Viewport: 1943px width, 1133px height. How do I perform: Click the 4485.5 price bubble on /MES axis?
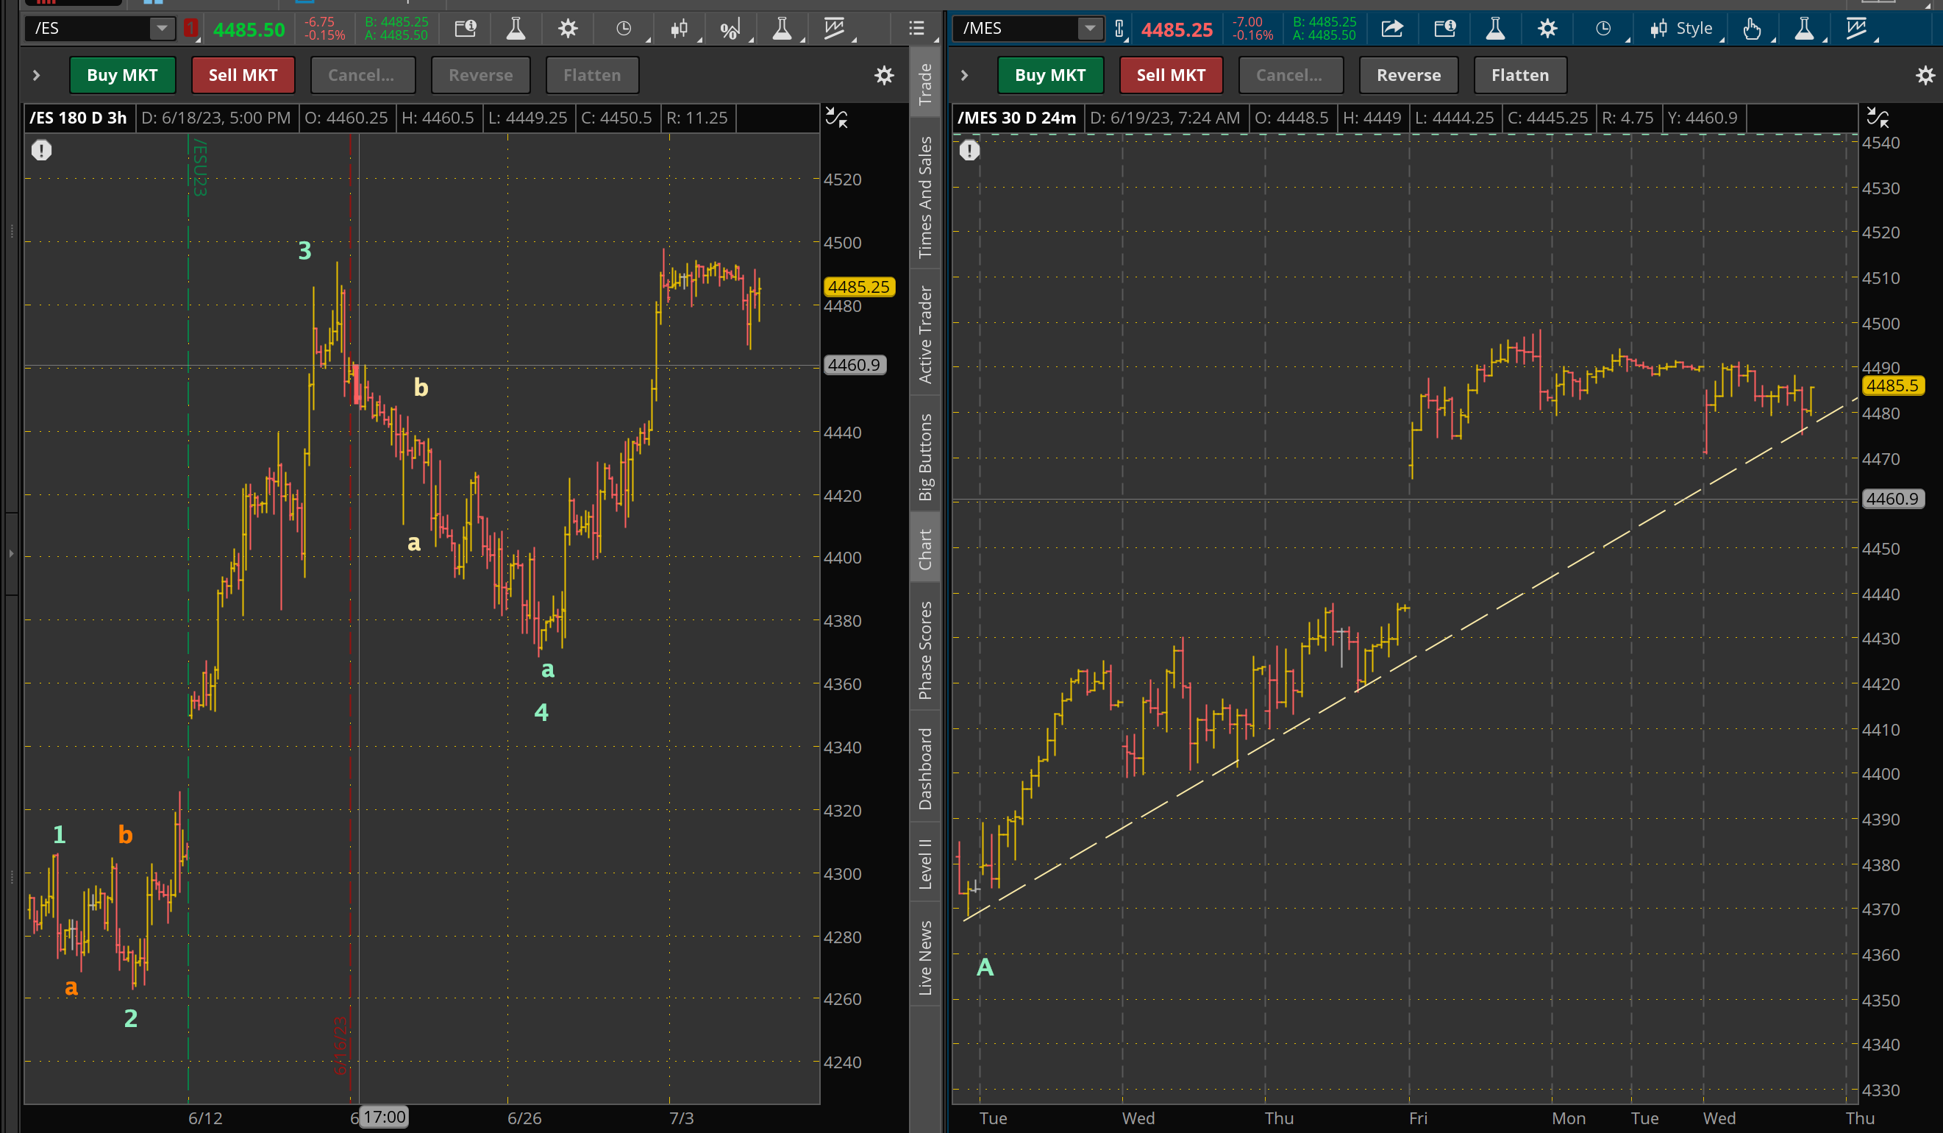pos(1893,386)
